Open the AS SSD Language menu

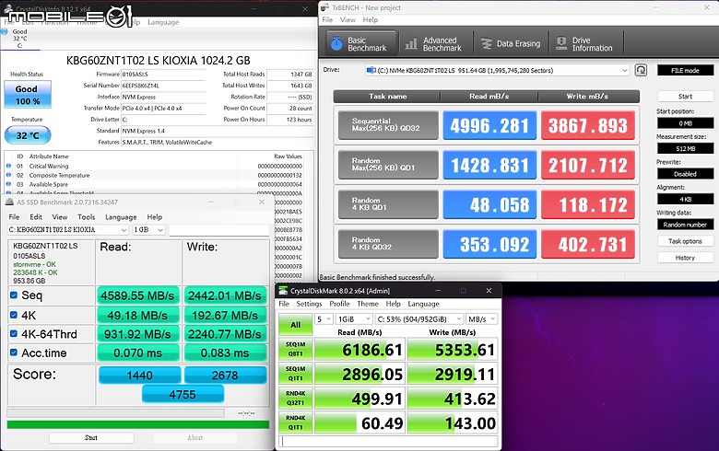pyautogui.click(x=121, y=217)
